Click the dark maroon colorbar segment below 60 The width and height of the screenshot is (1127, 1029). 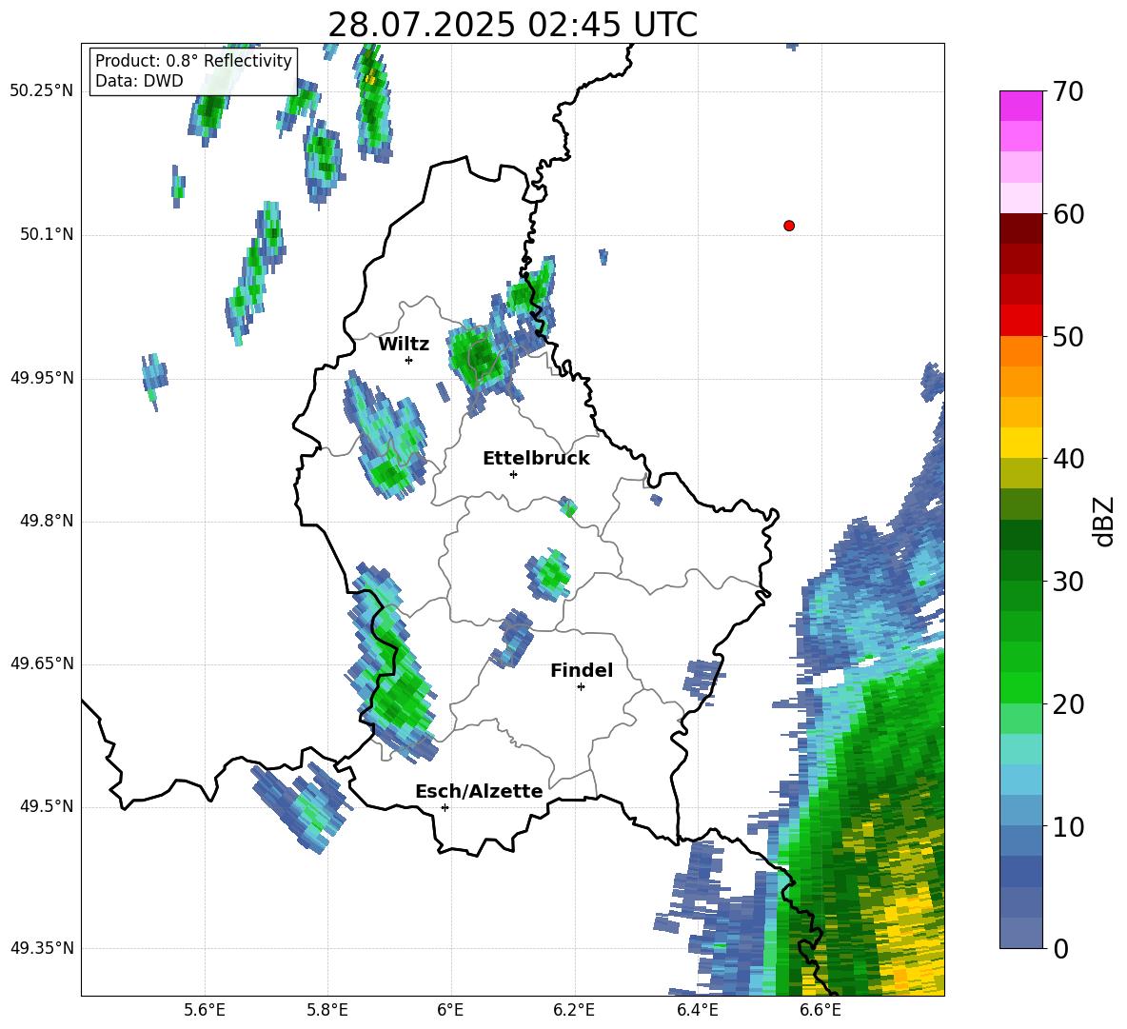point(1020,228)
